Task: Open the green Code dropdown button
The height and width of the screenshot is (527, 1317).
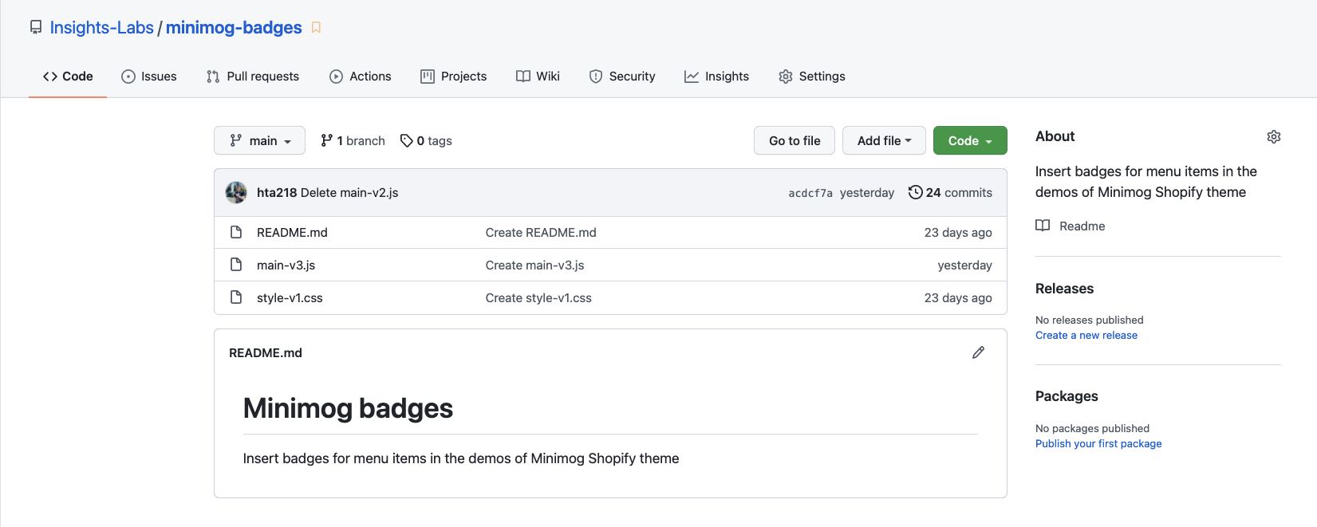Action: click(970, 140)
